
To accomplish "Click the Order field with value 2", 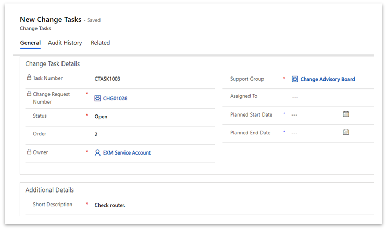I will point(153,134).
